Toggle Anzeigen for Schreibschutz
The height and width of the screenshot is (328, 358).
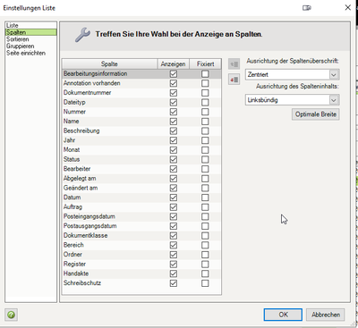click(x=174, y=283)
